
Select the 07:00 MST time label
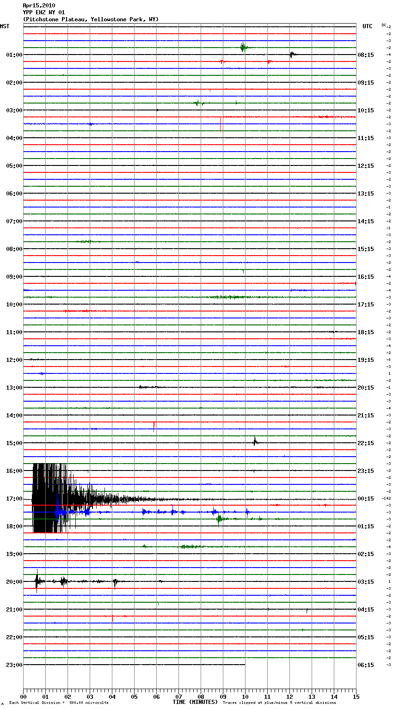(14, 221)
